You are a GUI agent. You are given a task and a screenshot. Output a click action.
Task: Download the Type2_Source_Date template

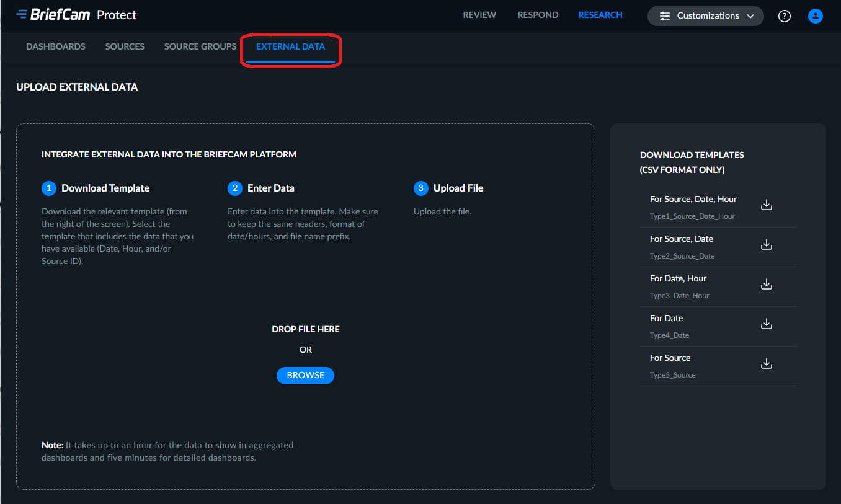point(767,245)
